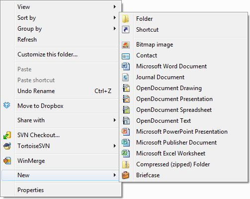The width and height of the screenshot is (250, 199).
Task: Expand the Sort by submenu arrow
Action: [114, 17]
